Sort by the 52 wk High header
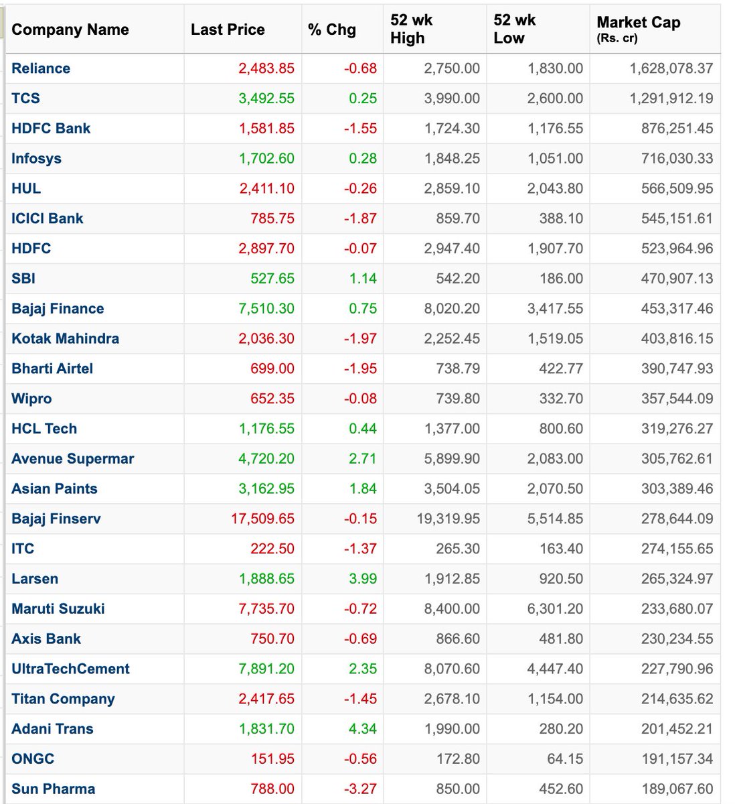735x804 pixels. click(x=412, y=29)
